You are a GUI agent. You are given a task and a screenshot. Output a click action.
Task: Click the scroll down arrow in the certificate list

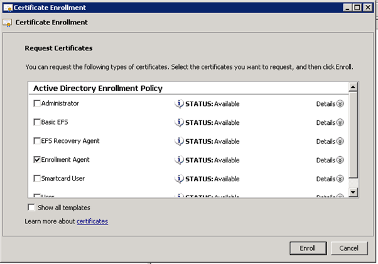(353, 192)
